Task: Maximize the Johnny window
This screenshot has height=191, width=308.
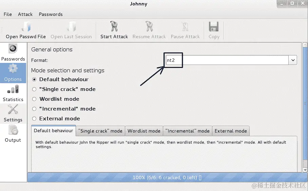Action: (292, 3)
